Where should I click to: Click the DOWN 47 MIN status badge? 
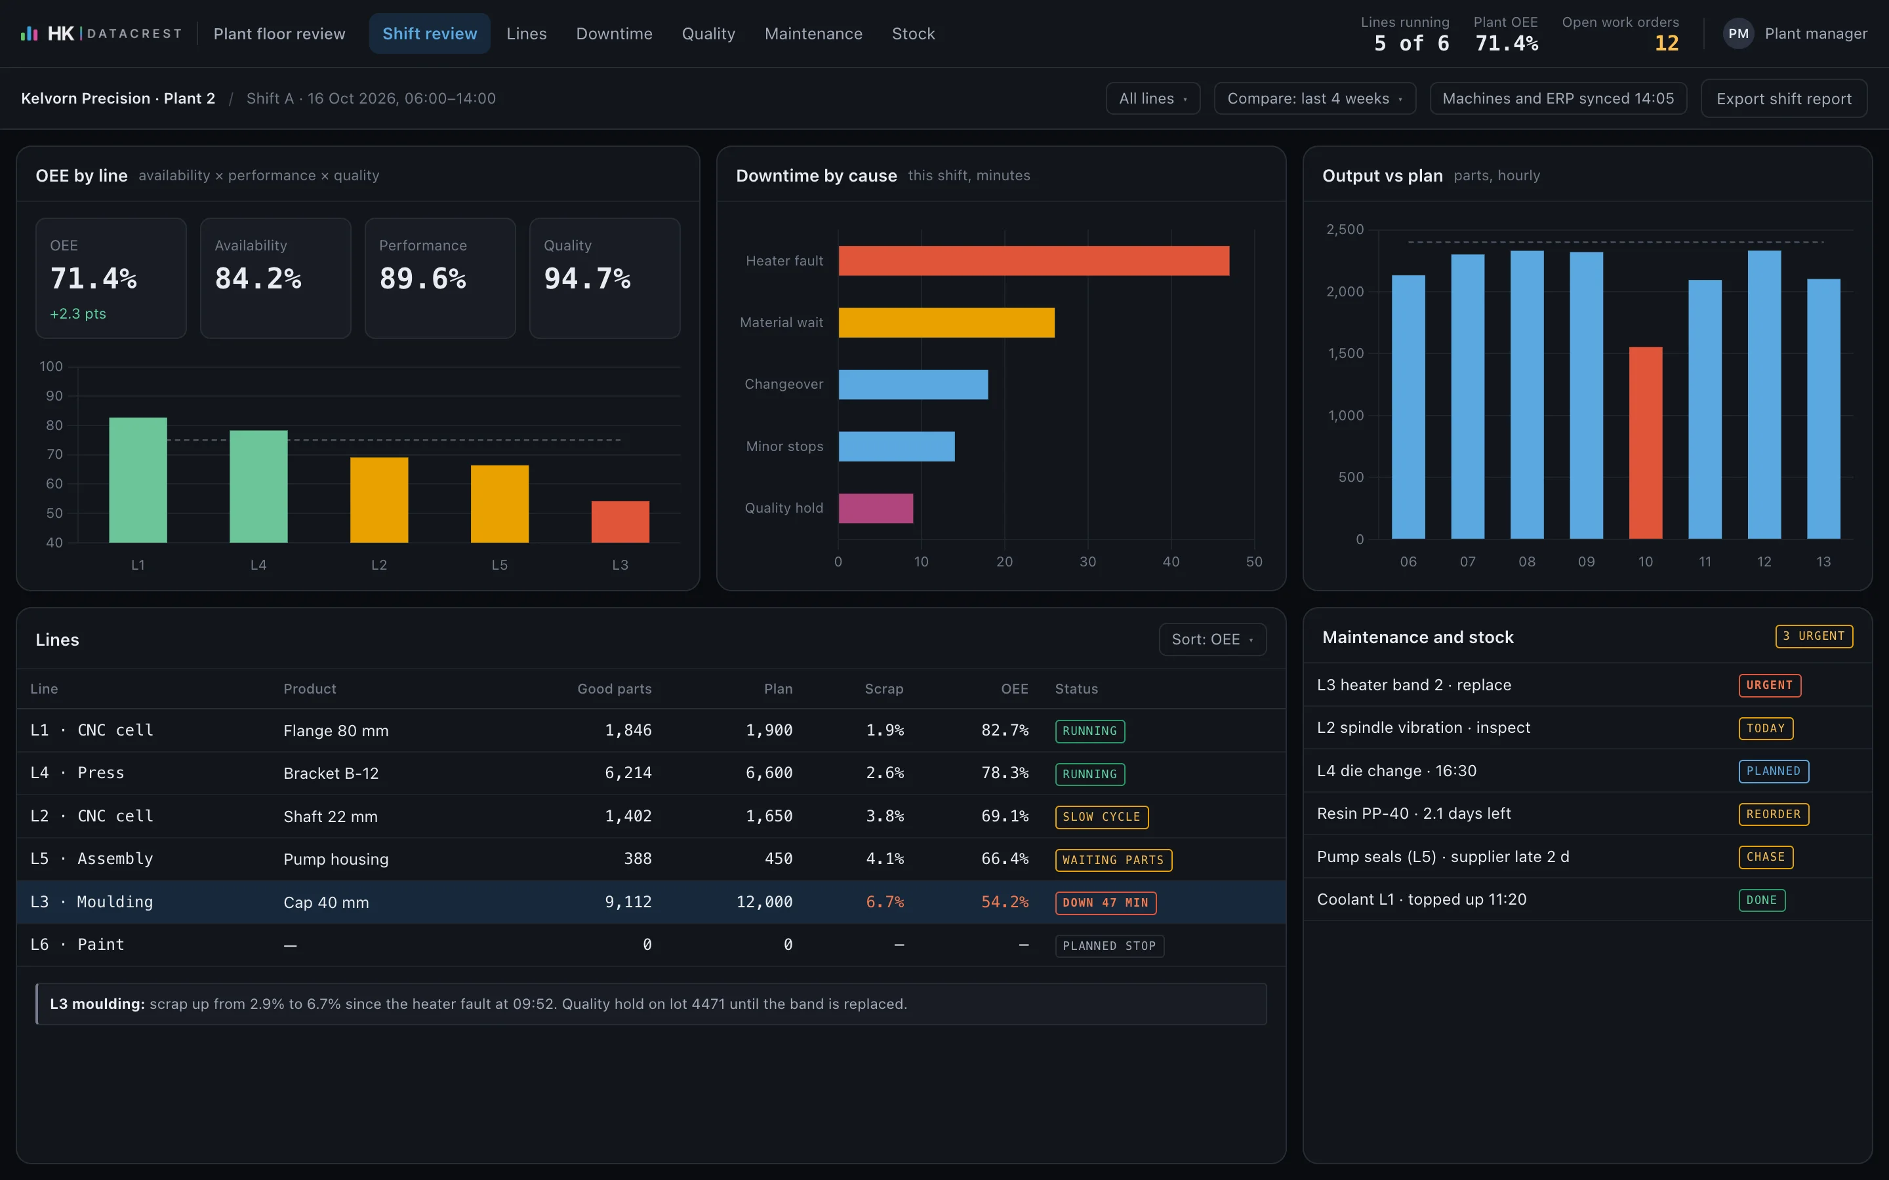[x=1105, y=903]
